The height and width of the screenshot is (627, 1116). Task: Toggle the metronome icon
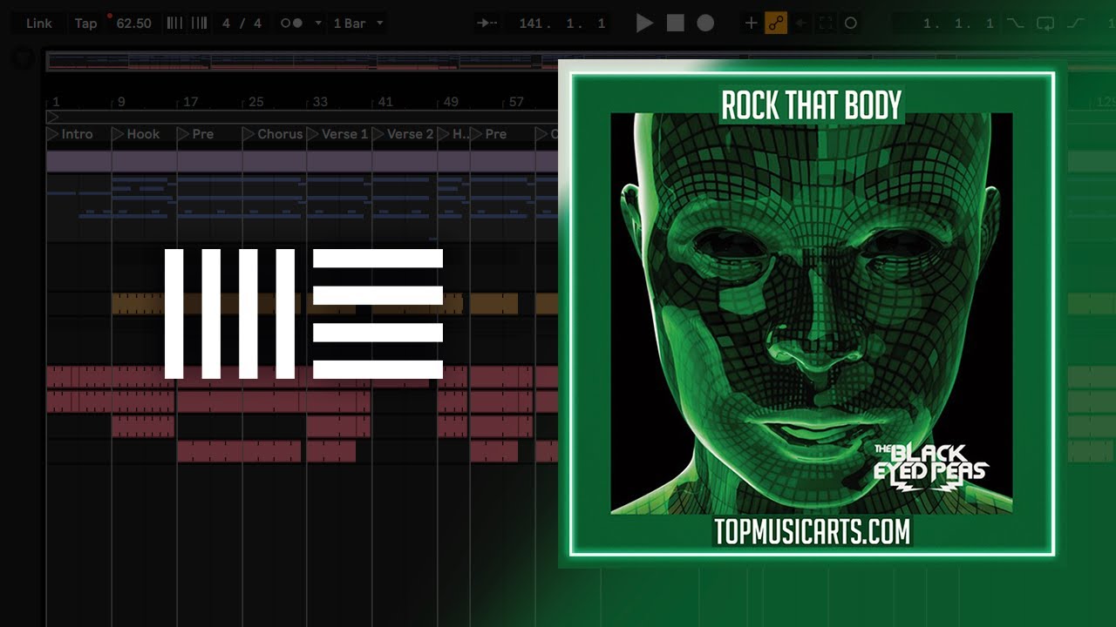pos(291,24)
